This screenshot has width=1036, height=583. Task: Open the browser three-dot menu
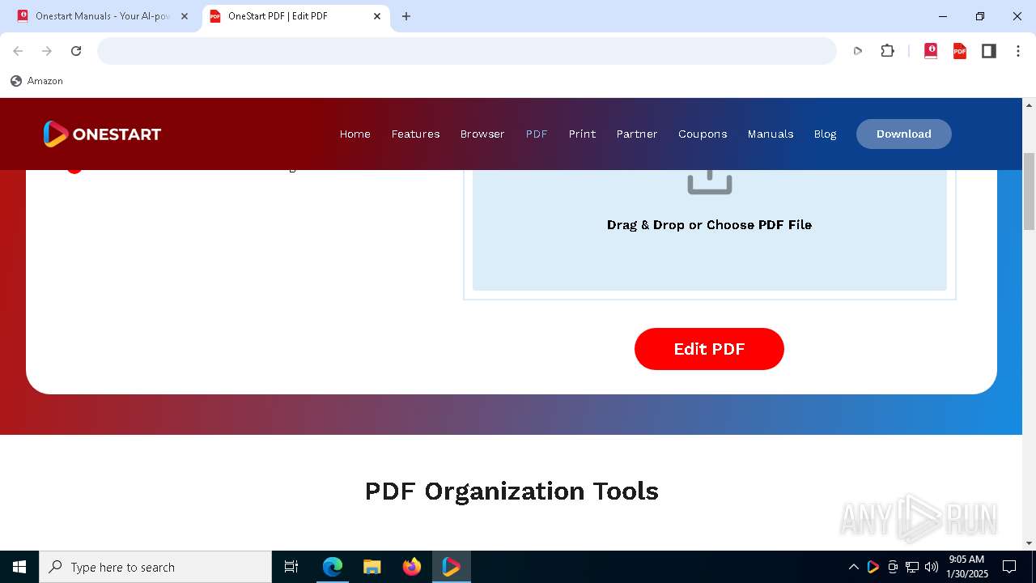pyautogui.click(x=1018, y=51)
